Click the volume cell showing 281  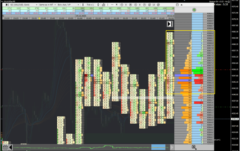61,8
